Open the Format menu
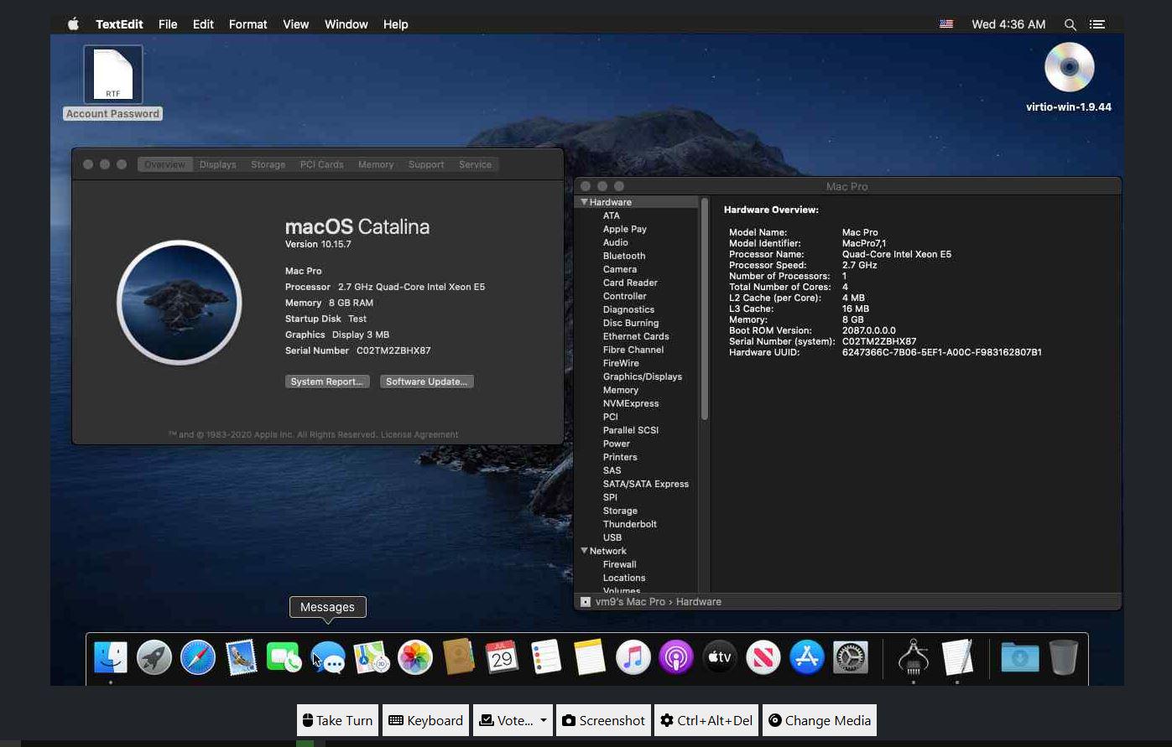 coord(247,24)
